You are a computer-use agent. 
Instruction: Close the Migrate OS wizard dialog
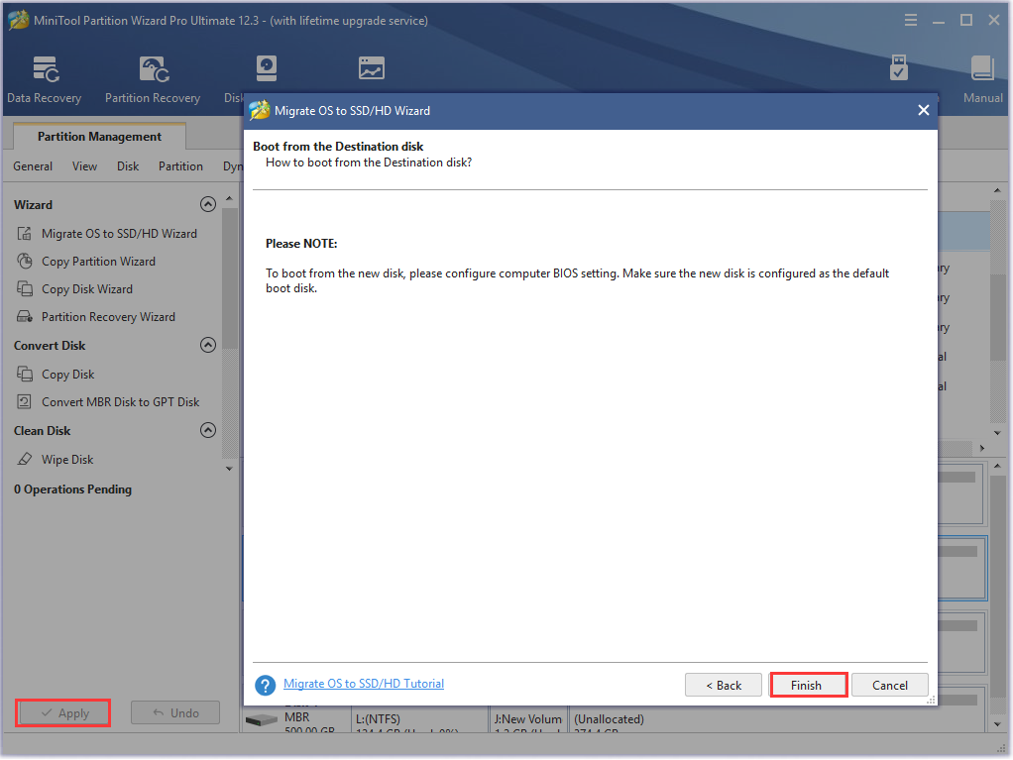923,110
